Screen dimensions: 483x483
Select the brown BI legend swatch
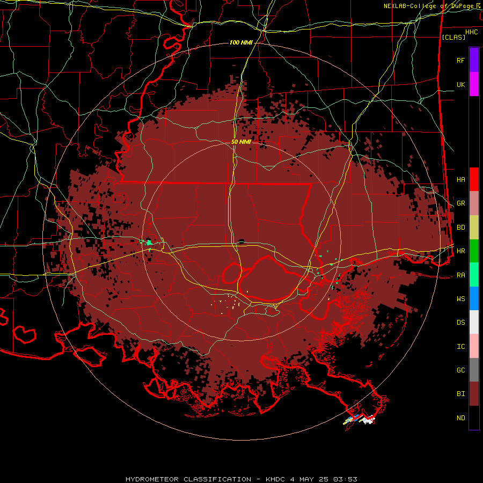(474, 394)
